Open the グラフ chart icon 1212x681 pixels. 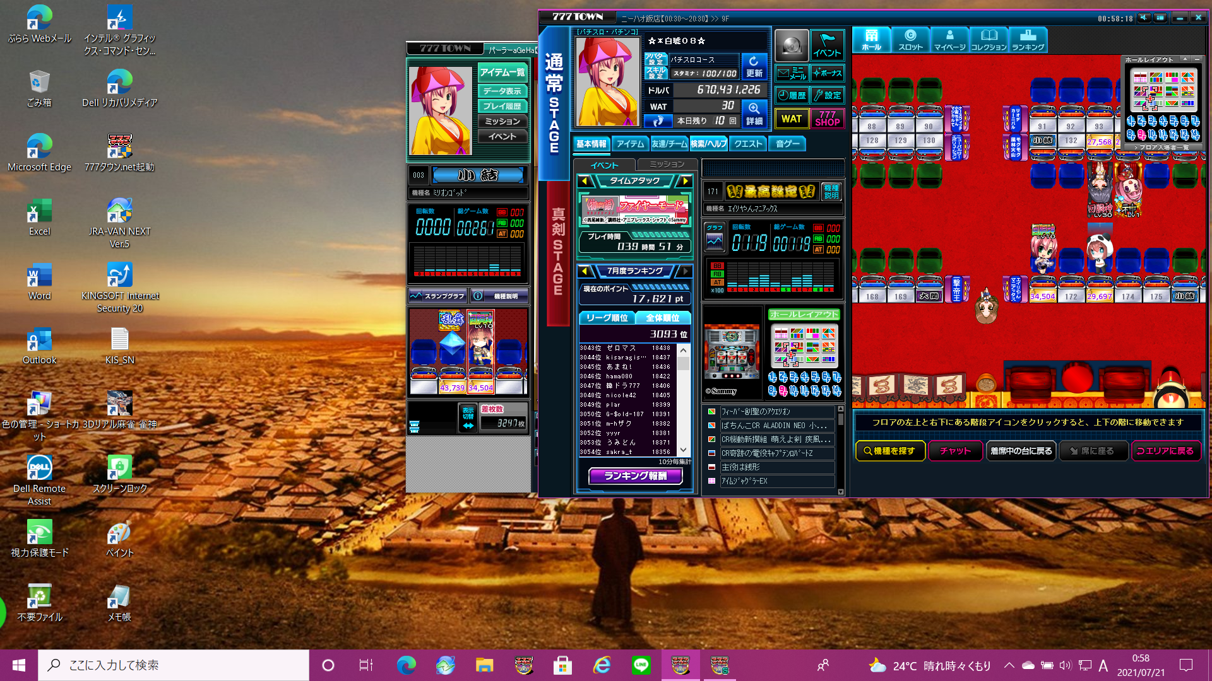pos(715,236)
